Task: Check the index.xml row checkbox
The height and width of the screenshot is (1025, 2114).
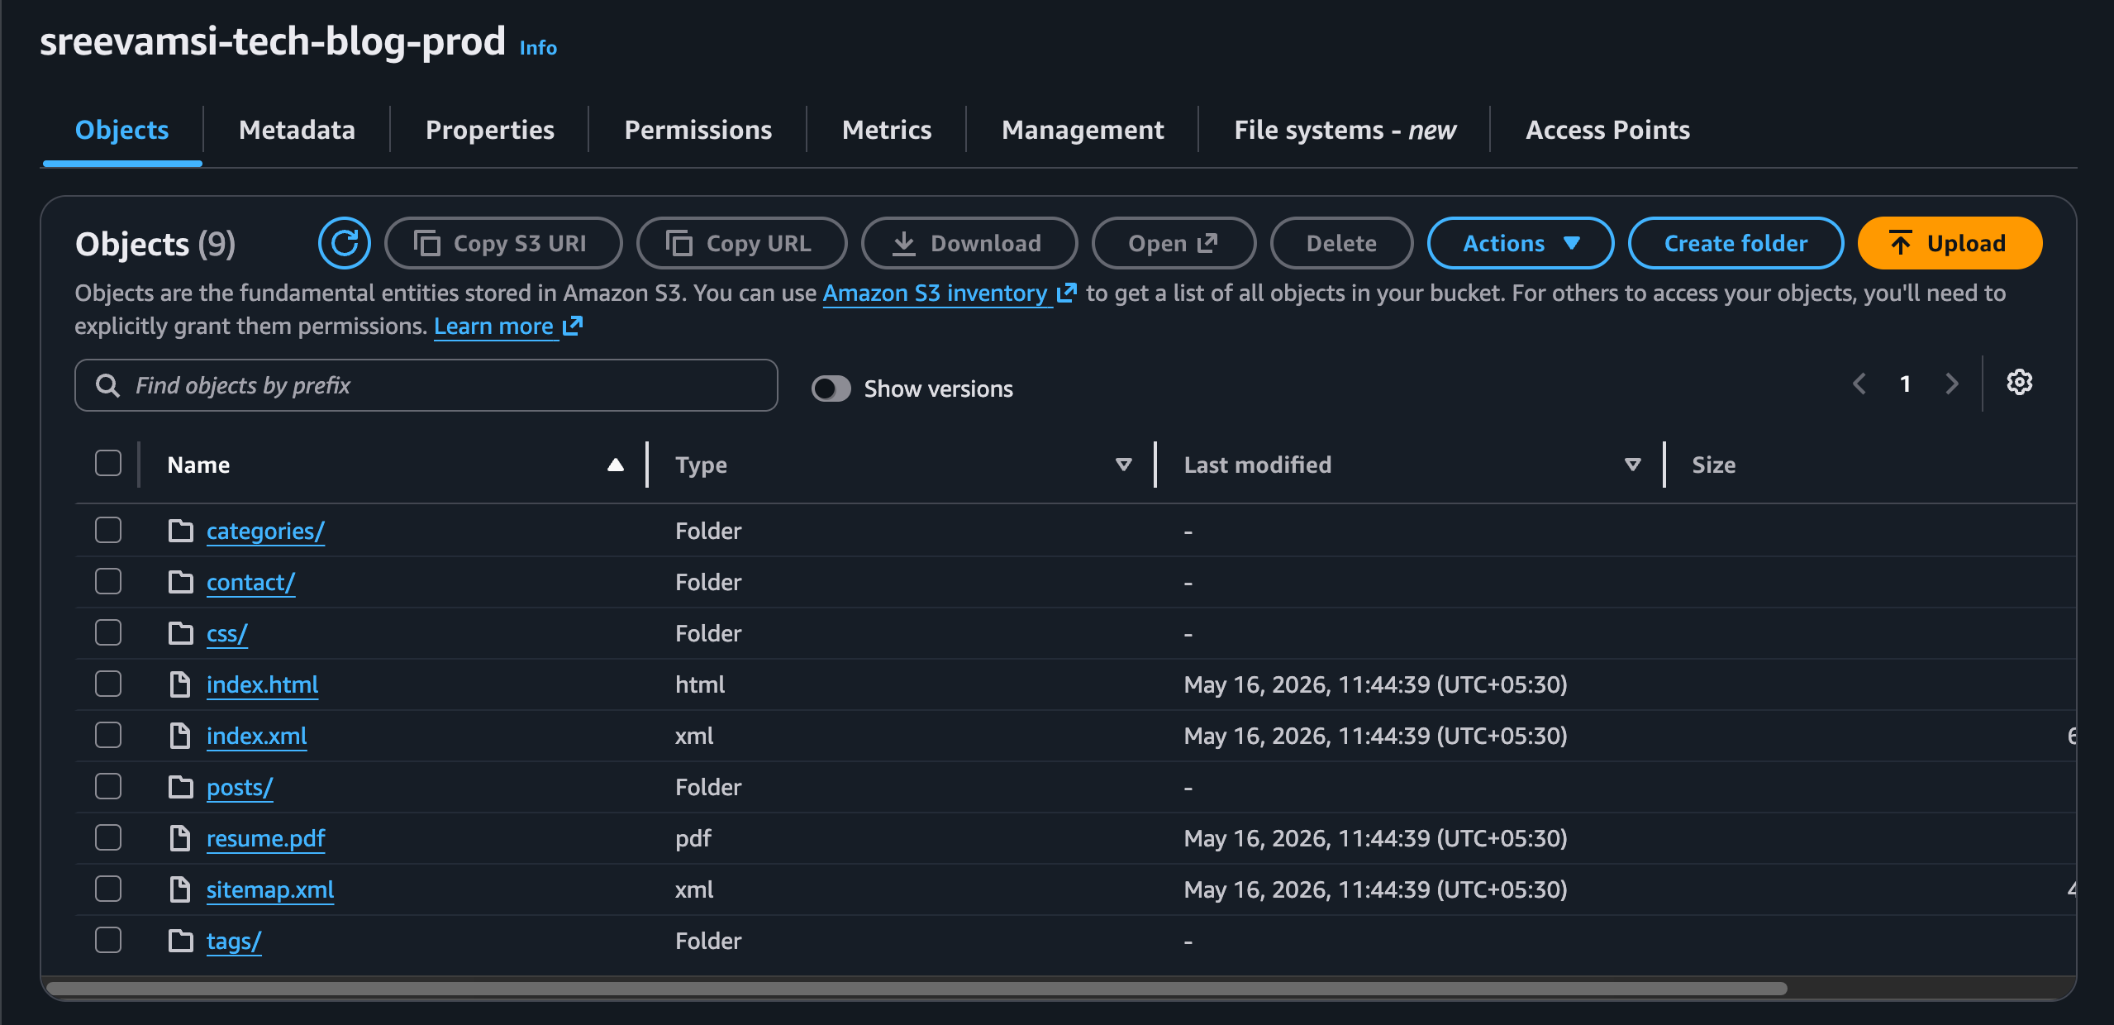Action: [x=108, y=735]
